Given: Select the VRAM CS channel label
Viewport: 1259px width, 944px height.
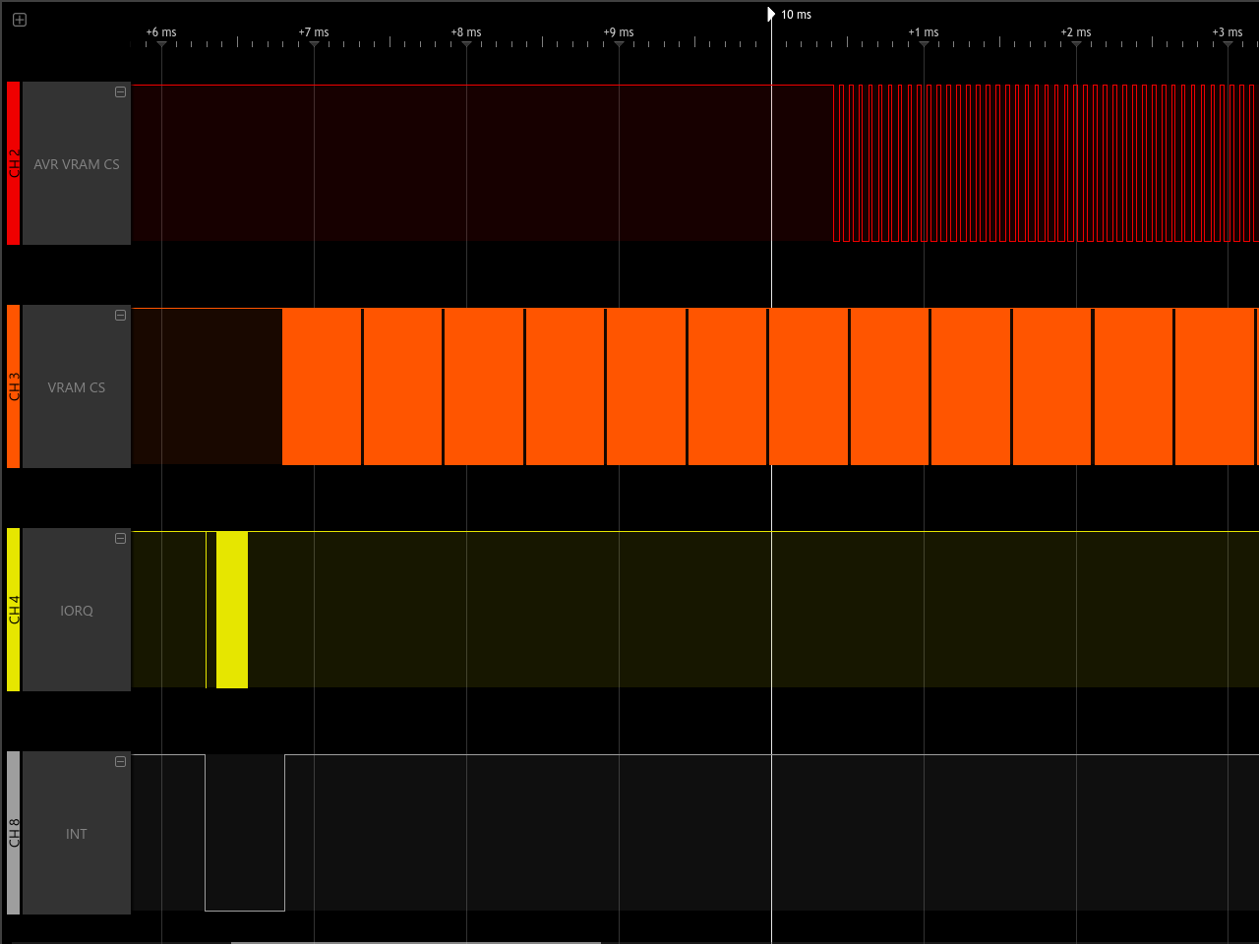Looking at the screenshot, I should tap(77, 387).
